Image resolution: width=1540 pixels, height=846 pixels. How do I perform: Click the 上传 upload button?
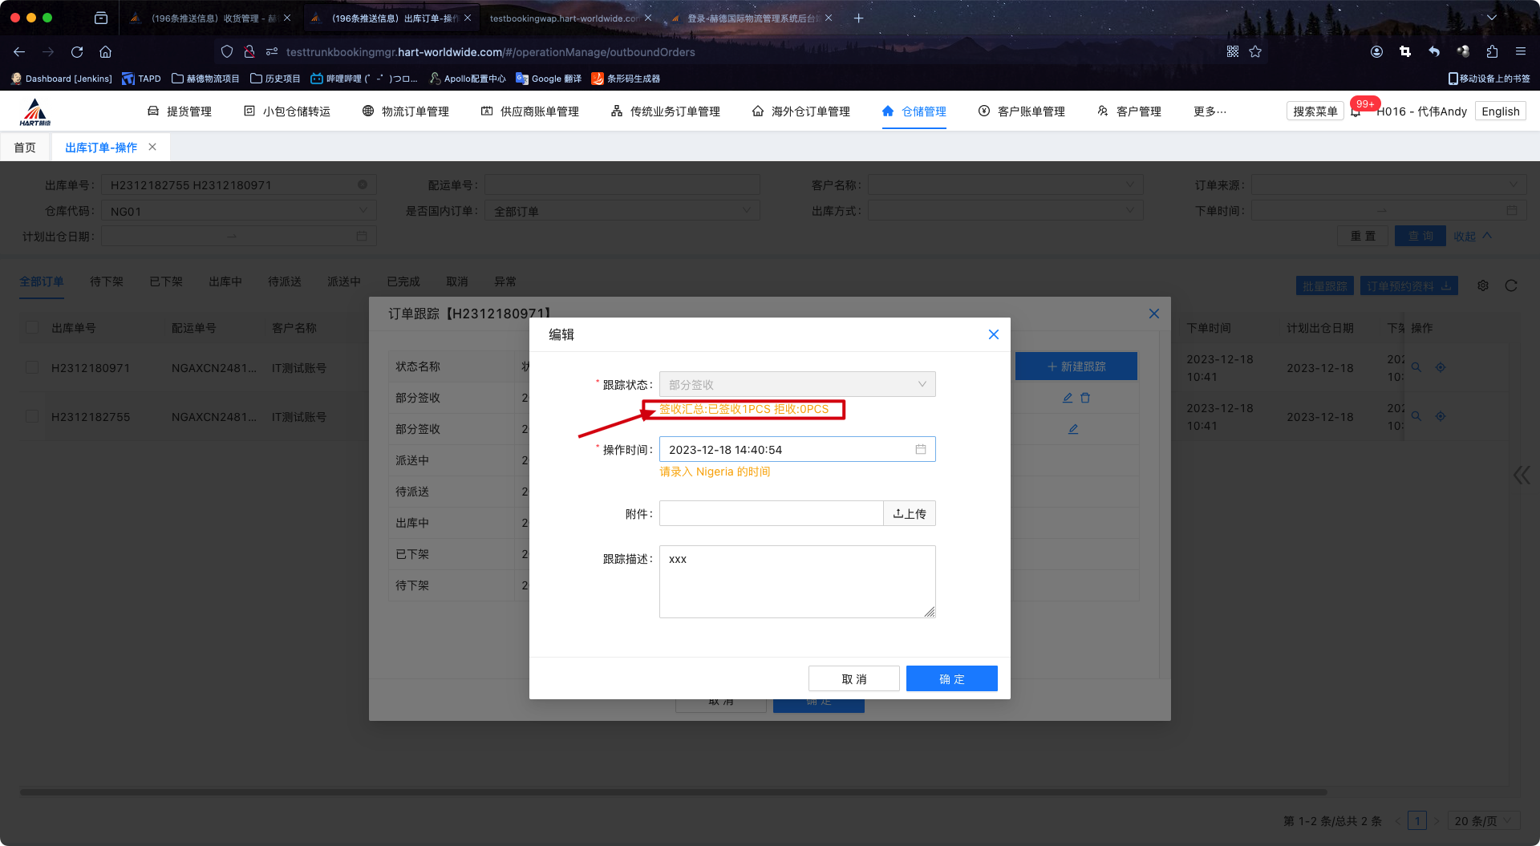pos(910,513)
